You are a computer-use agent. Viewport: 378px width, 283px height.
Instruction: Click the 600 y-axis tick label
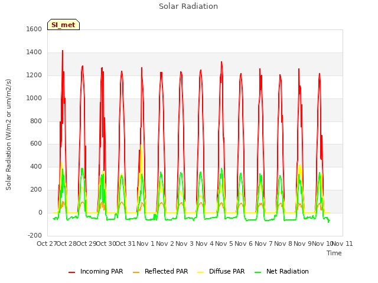[36, 144]
